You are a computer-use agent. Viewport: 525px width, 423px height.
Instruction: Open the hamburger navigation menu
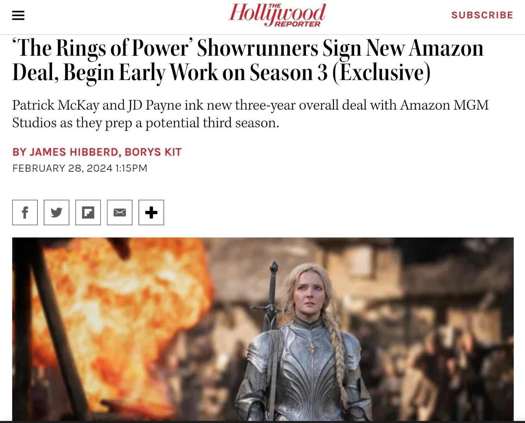[18, 16]
